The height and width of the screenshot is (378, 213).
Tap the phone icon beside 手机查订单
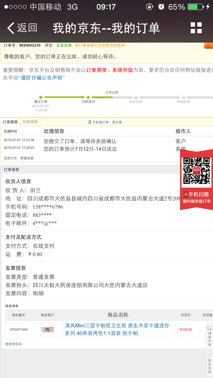90,122
